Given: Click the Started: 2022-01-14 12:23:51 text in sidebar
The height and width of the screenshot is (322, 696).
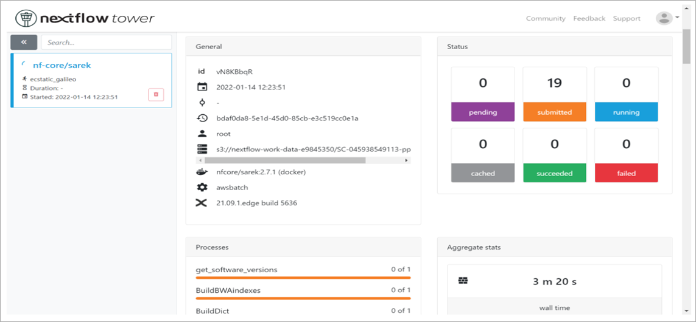Looking at the screenshot, I should pyautogui.click(x=74, y=97).
